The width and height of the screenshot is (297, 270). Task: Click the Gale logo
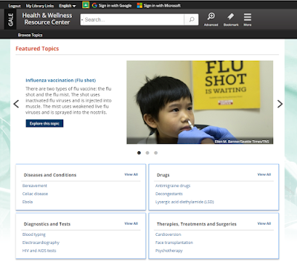click(10, 20)
